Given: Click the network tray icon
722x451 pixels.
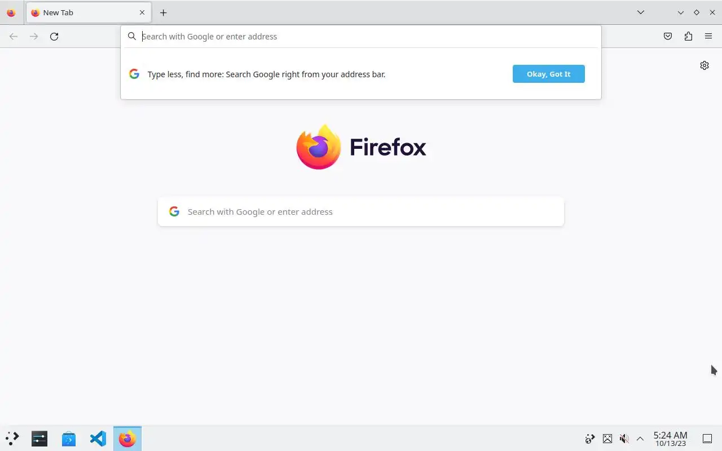Looking at the screenshot, I should click(x=590, y=439).
